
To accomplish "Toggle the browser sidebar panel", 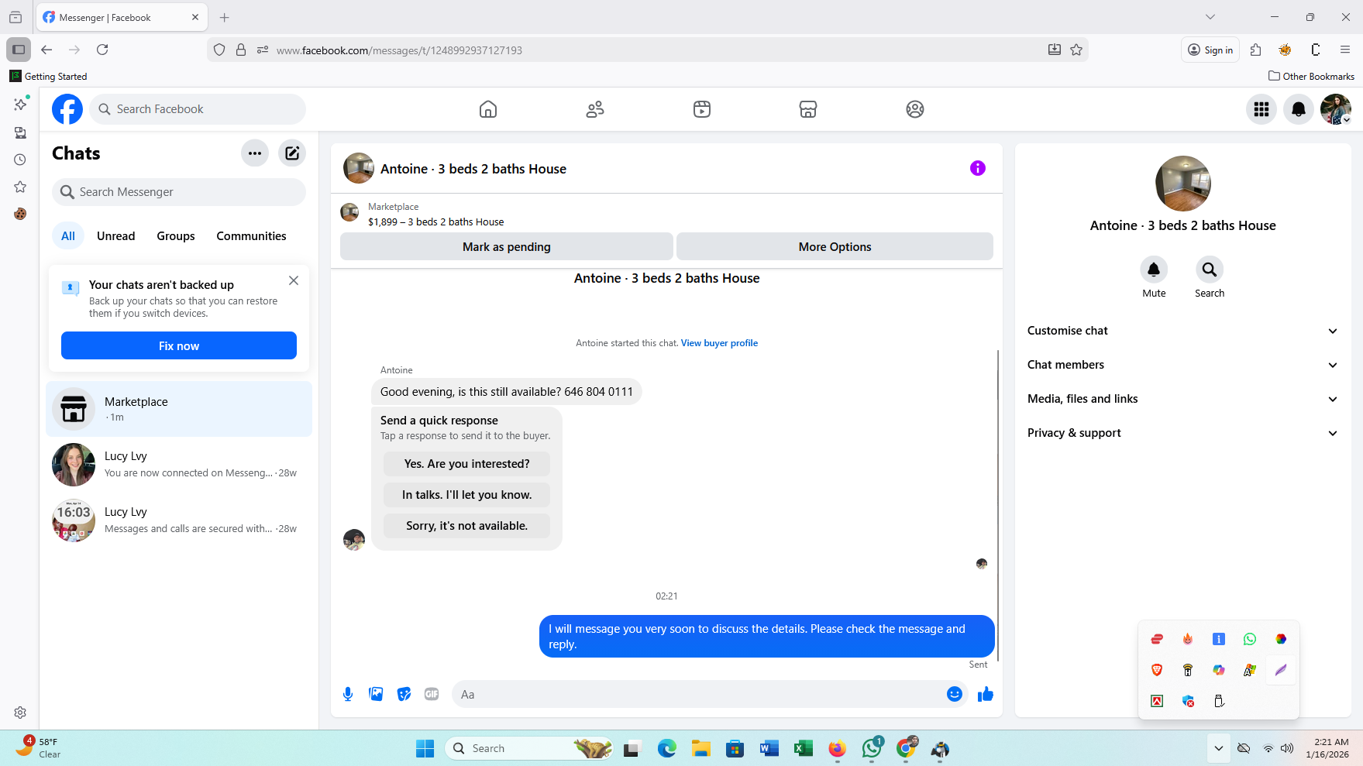I will point(19,50).
